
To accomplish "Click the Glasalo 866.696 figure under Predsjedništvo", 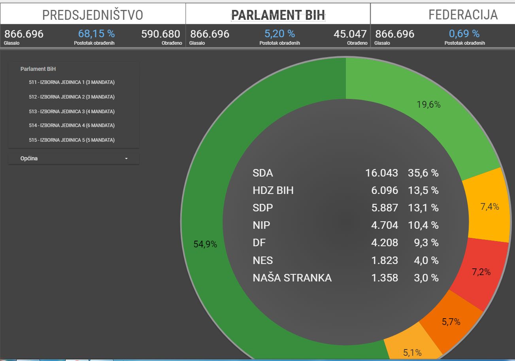I will point(24,34).
